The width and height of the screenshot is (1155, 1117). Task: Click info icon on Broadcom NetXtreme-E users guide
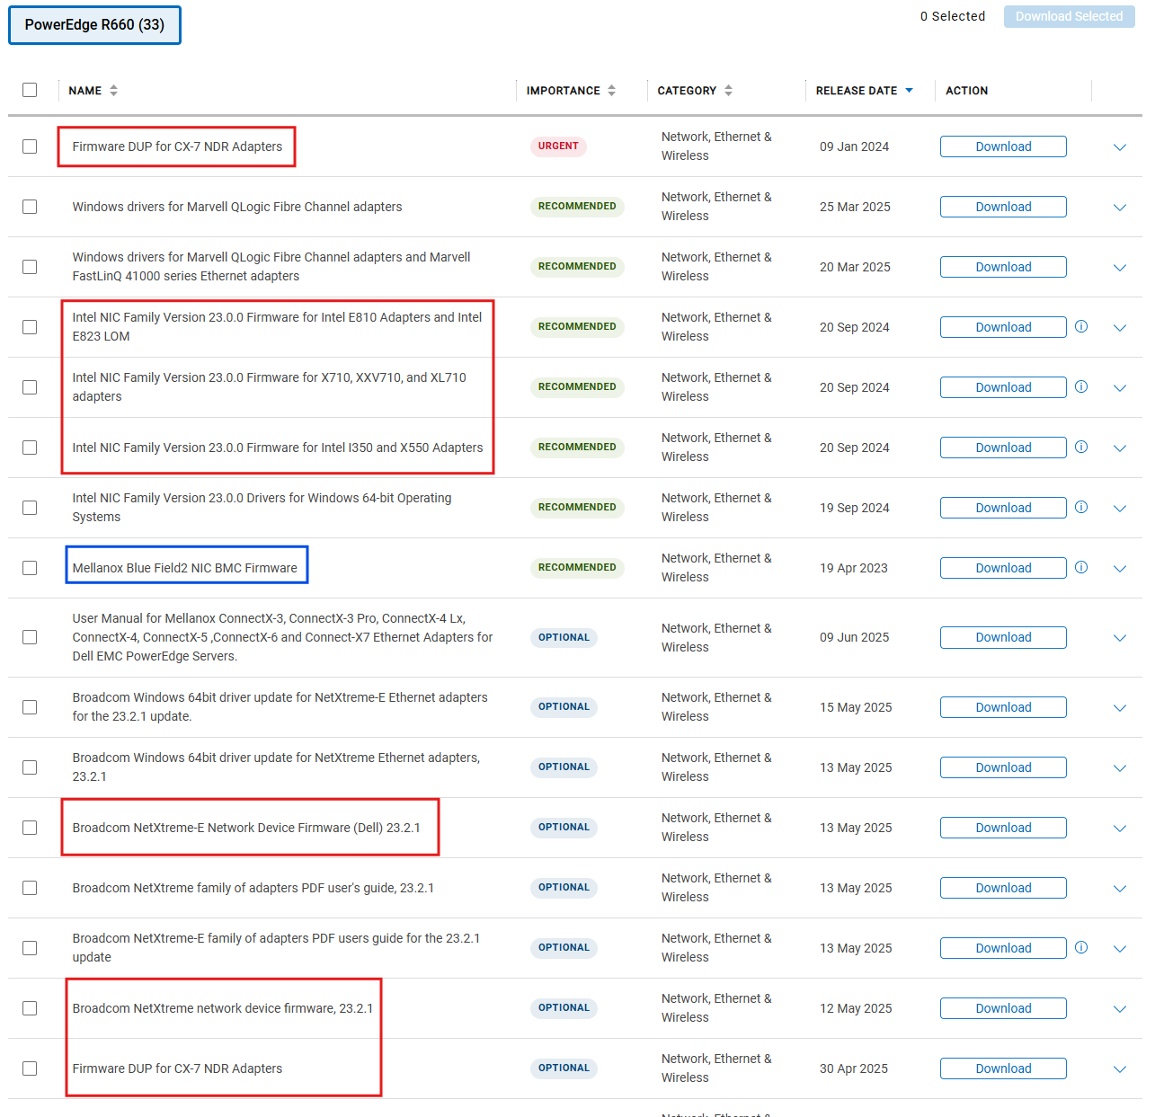click(1081, 947)
